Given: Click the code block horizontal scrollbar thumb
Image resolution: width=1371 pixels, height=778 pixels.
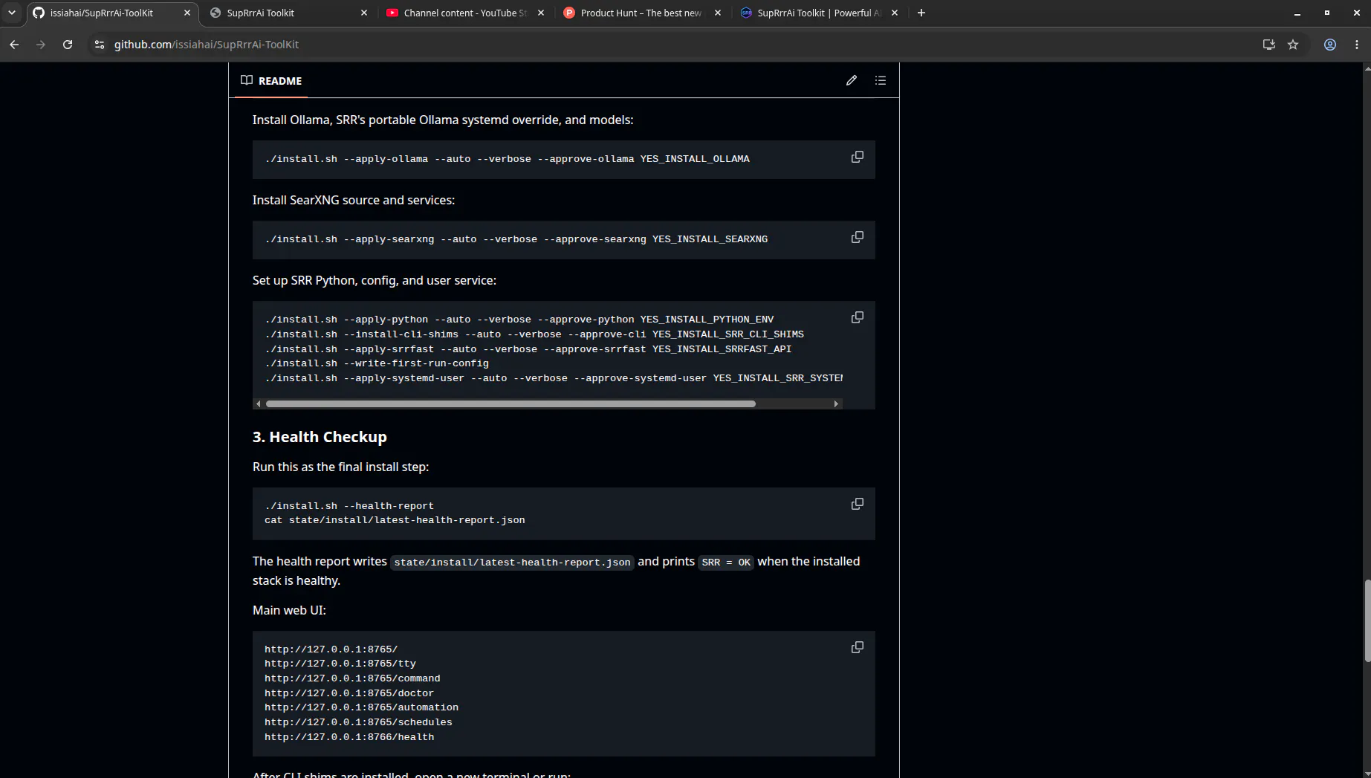Looking at the screenshot, I should click(511, 403).
